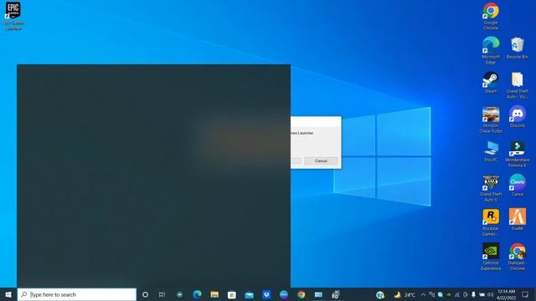Select the Discord desktop shortcut
536x301 pixels.
click(x=518, y=117)
